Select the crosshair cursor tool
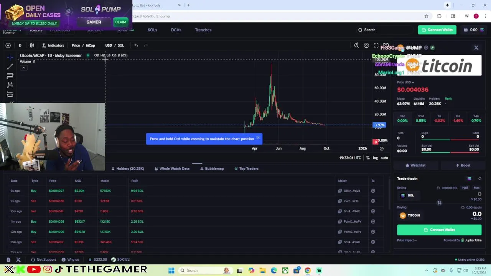This screenshot has width=491, height=276. (10, 58)
